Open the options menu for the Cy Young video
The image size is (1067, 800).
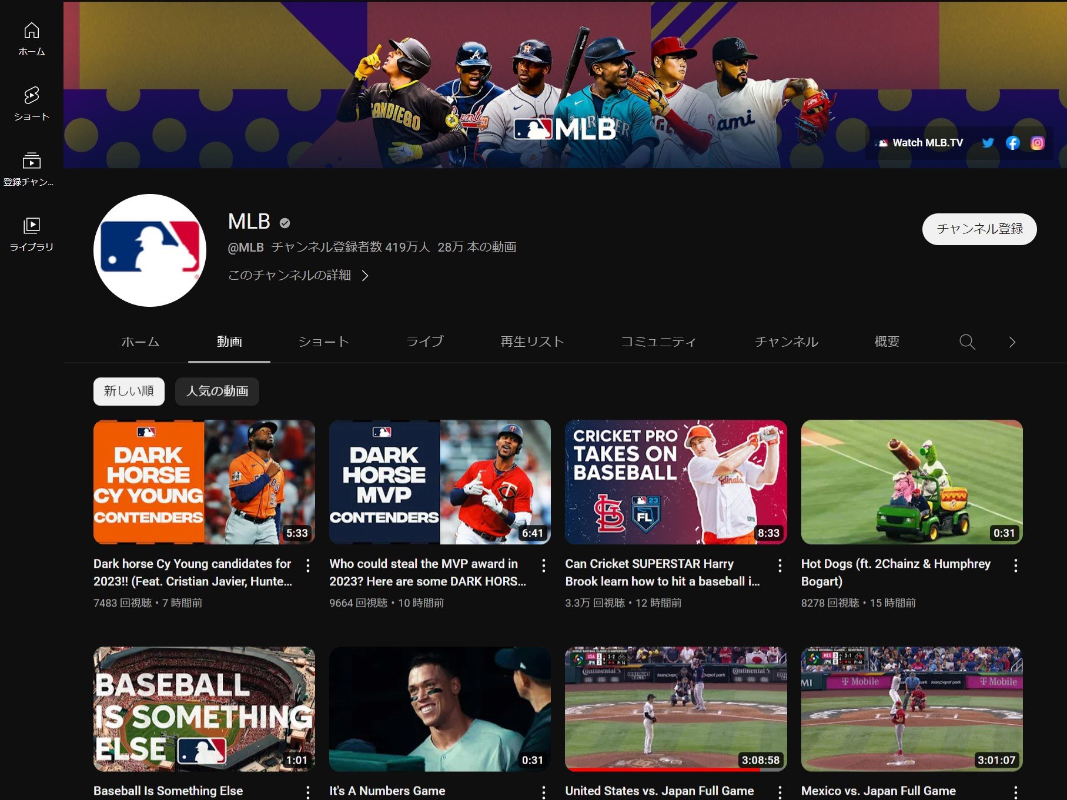(308, 565)
